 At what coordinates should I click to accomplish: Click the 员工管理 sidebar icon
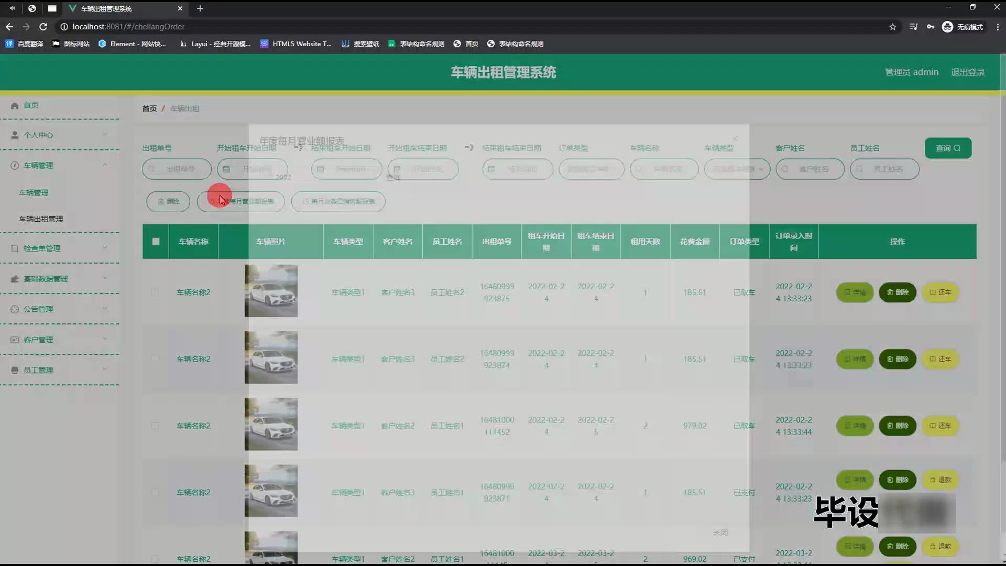[x=15, y=370]
